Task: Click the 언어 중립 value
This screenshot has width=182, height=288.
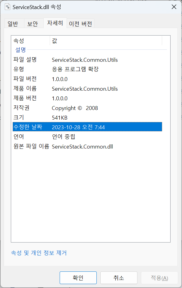Action: (x=64, y=137)
